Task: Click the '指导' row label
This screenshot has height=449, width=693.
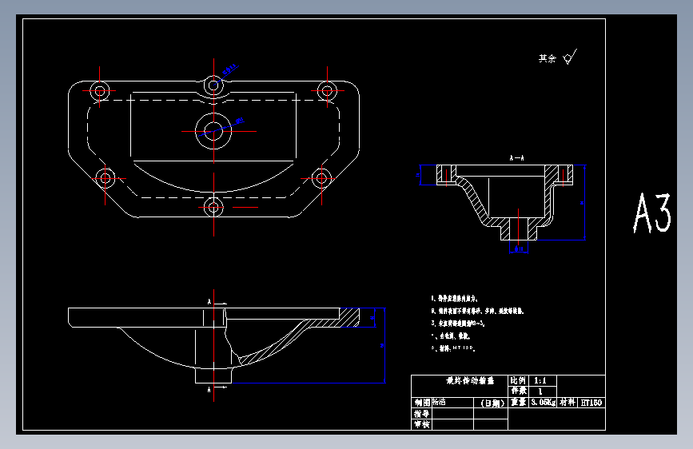Action: point(421,414)
